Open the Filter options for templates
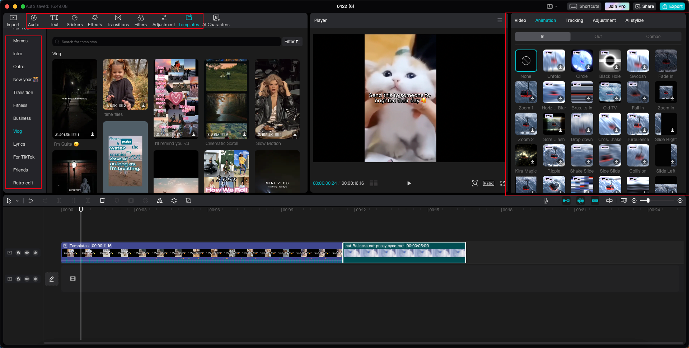 292,42
